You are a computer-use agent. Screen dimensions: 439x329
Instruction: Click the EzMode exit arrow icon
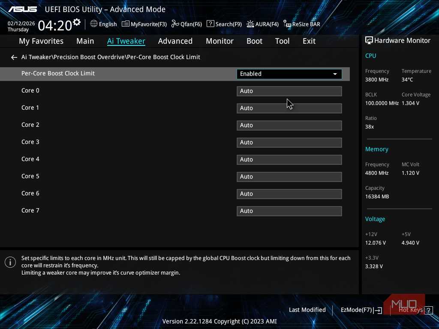pos(378,310)
